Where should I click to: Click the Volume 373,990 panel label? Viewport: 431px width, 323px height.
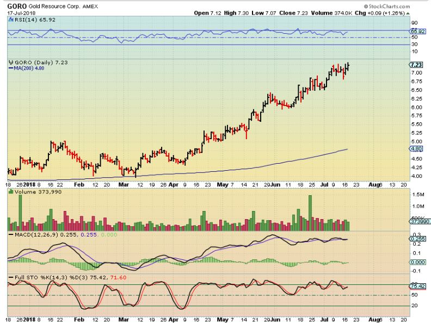coord(38,192)
